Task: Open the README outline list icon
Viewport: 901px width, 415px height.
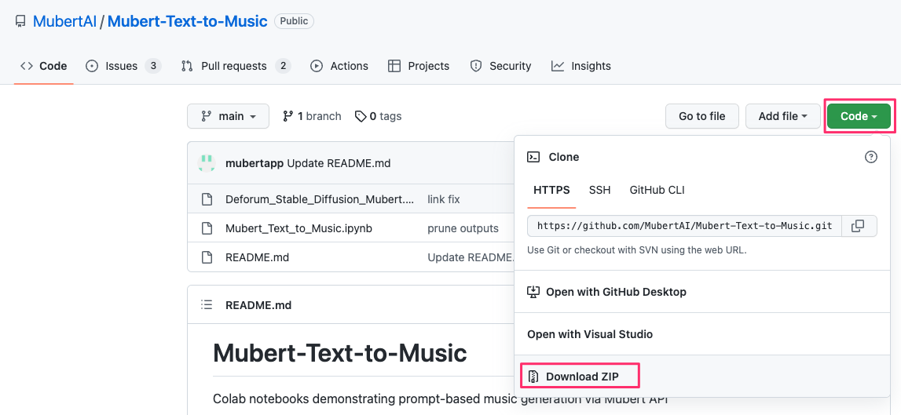Action: [207, 305]
